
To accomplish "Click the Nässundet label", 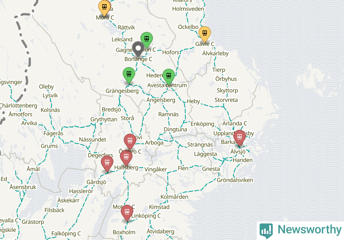I will [93, 139].
